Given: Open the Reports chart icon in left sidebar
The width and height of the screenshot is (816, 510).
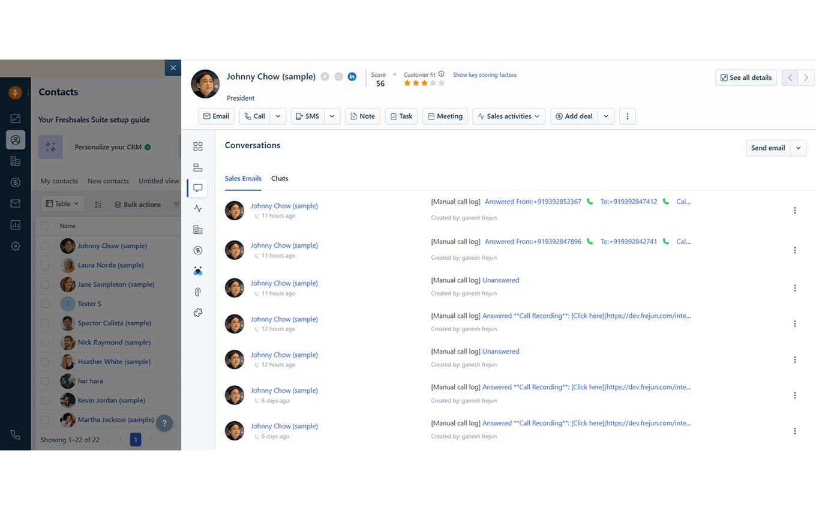Looking at the screenshot, I should coord(16,225).
